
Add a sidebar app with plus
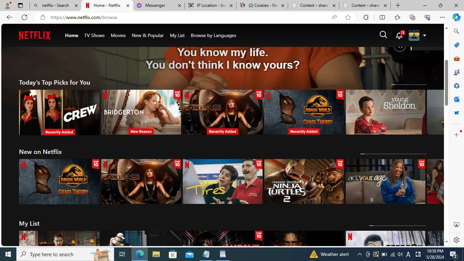click(x=457, y=135)
